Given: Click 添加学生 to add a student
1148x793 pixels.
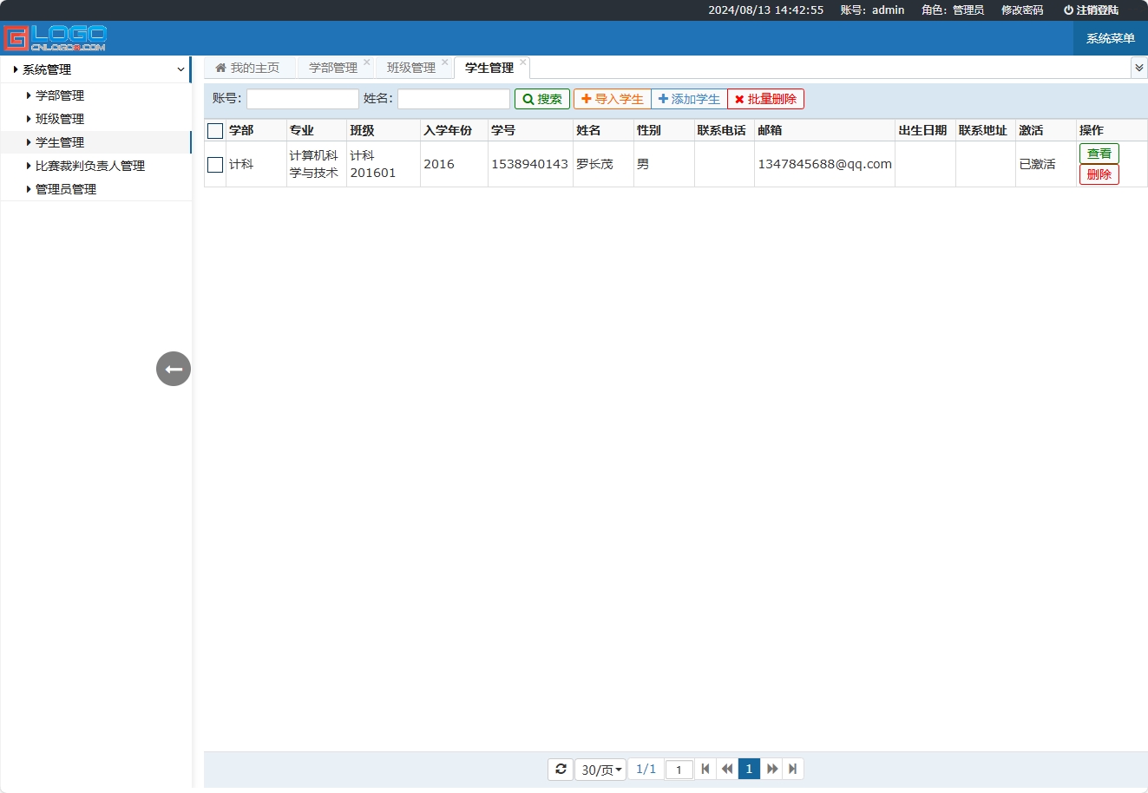Looking at the screenshot, I should coord(689,98).
